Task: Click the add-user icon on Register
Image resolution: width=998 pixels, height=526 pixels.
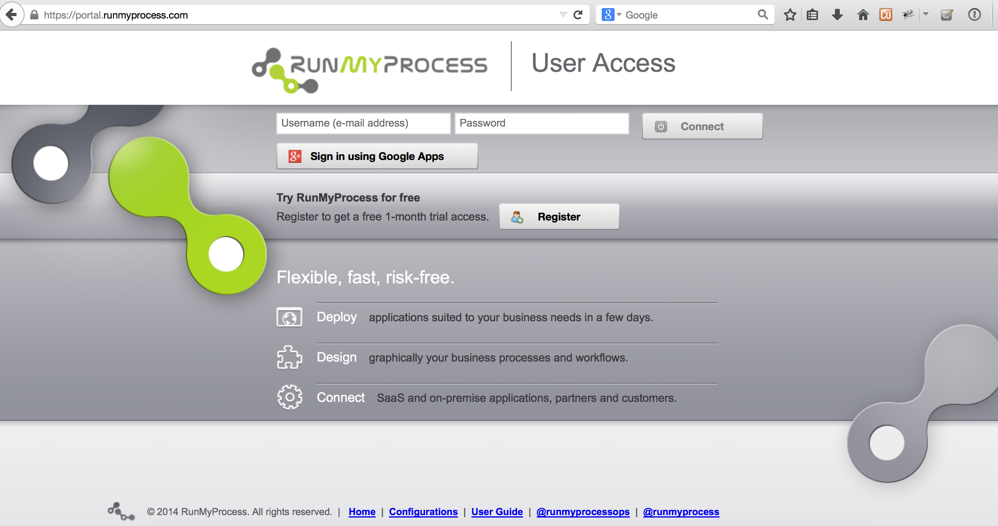Action: click(517, 217)
